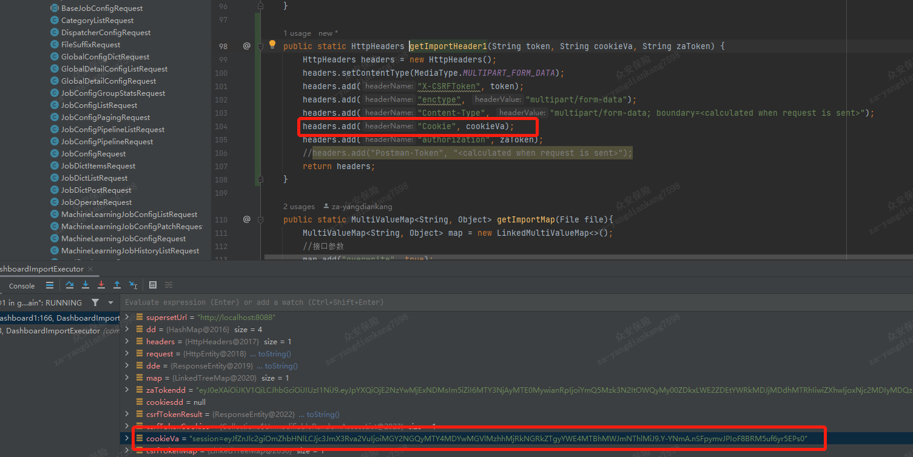This screenshot has width=913, height=457.
Task: Expand the cookieVa variable entry
Action: pos(127,438)
